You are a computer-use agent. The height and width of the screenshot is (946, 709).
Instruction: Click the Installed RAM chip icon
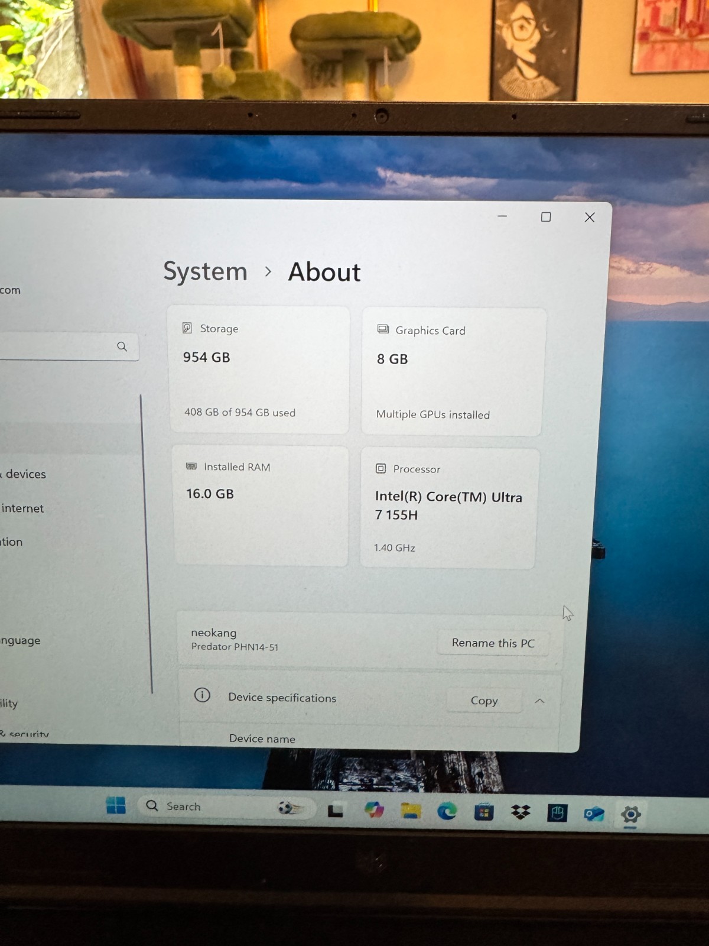[x=191, y=466]
